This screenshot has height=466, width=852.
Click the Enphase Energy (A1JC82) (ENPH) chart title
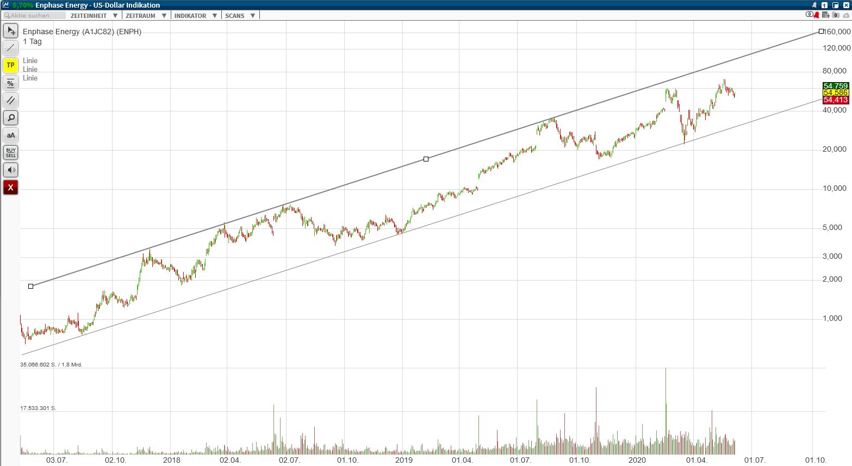[x=82, y=32]
